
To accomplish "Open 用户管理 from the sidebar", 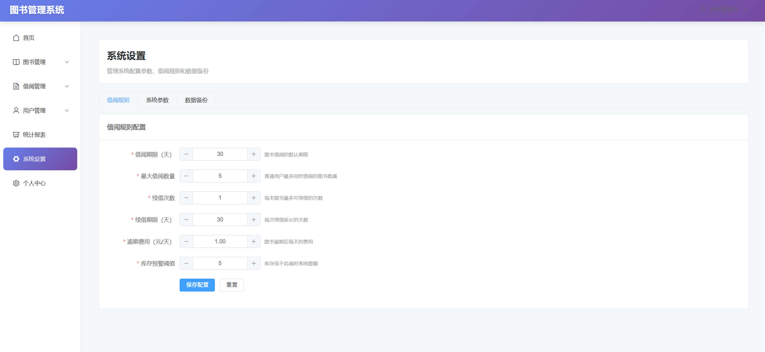I will tap(40, 110).
